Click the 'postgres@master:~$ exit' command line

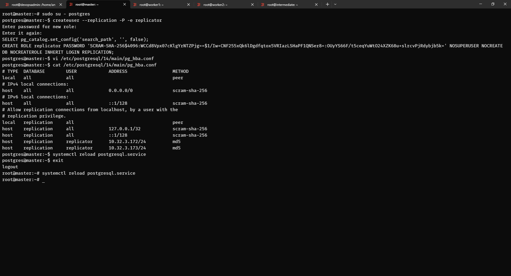[x=33, y=160]
